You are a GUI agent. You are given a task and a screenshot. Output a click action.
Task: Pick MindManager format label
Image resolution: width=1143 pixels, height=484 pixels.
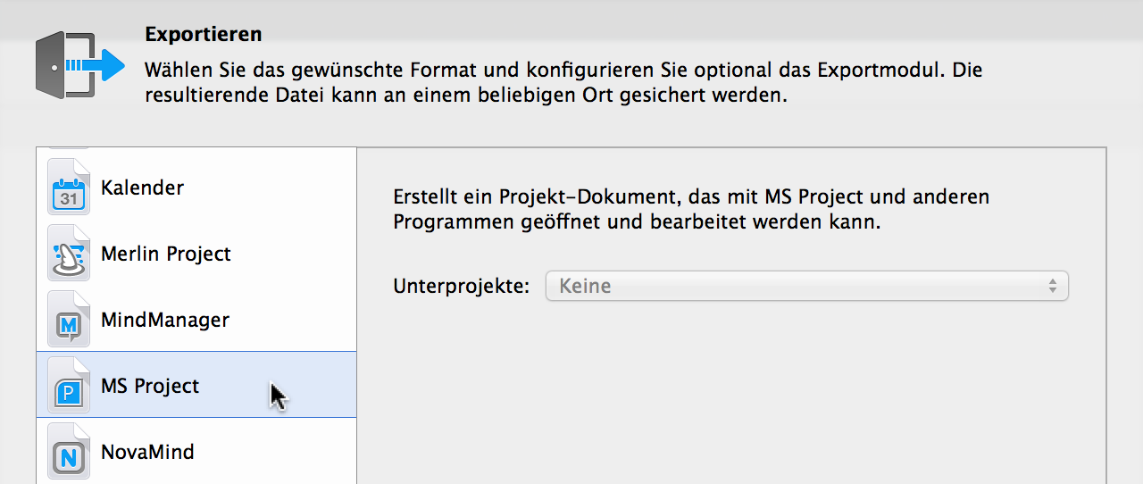click(165, 320)
